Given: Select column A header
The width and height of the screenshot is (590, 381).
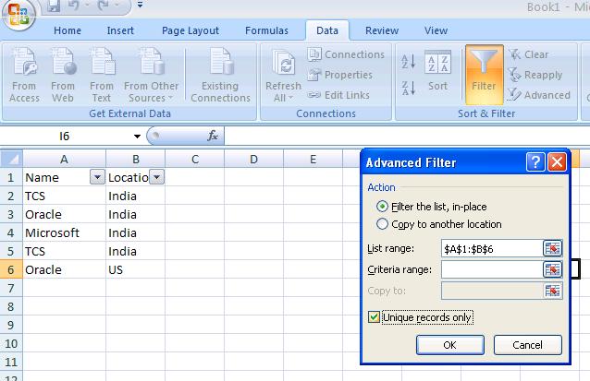Looking at the screenshot, I should [65, 160].
